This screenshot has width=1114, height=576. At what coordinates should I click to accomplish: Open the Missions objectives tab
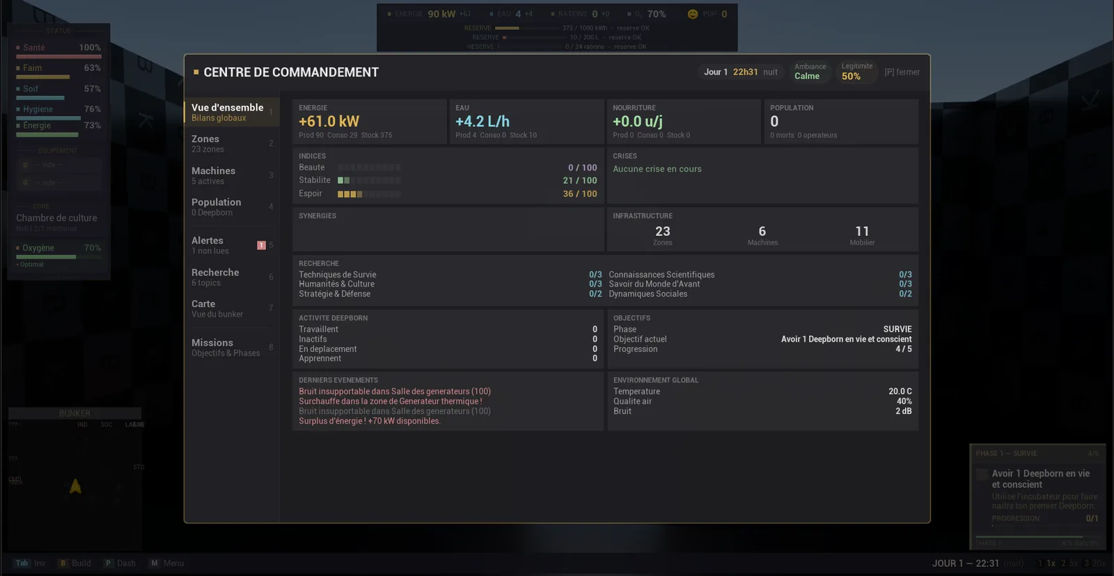point(232,347)
